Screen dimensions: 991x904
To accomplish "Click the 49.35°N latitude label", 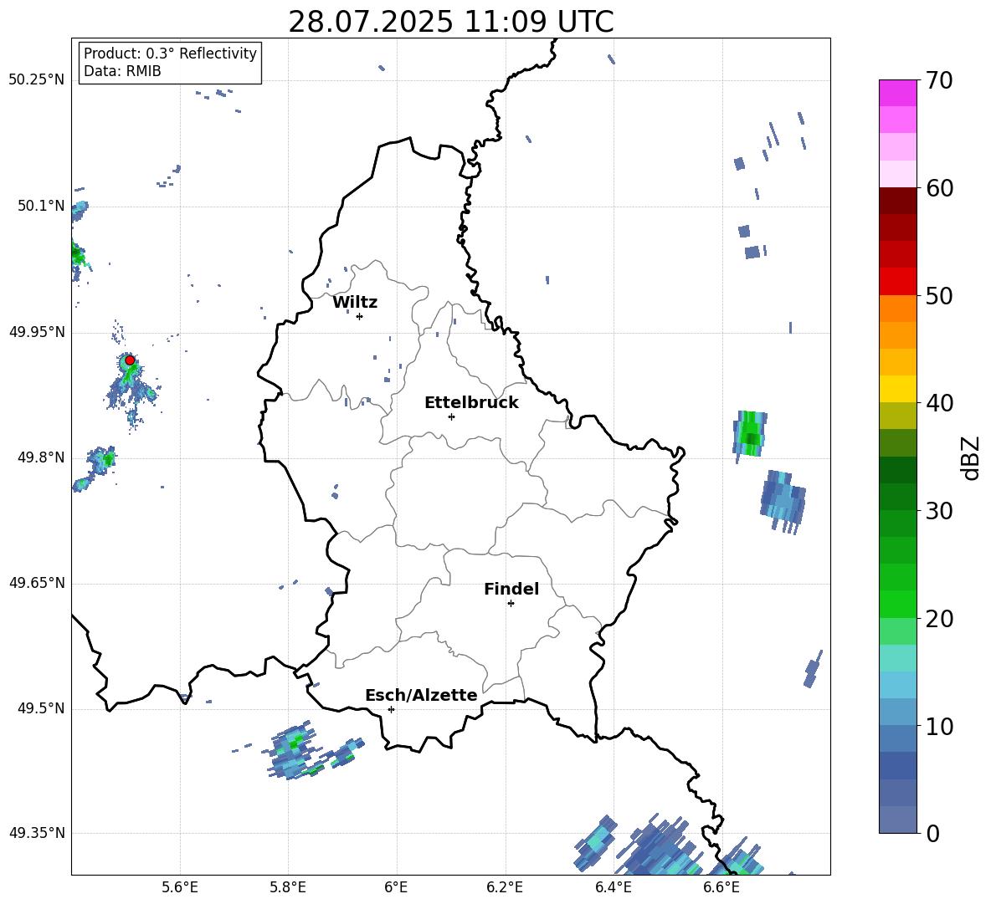I will click(x=37, y=833).
